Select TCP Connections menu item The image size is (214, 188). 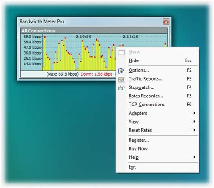[157, 105]
